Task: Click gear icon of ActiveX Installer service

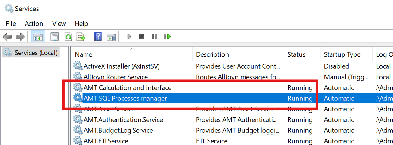Action: pos(78,66)
